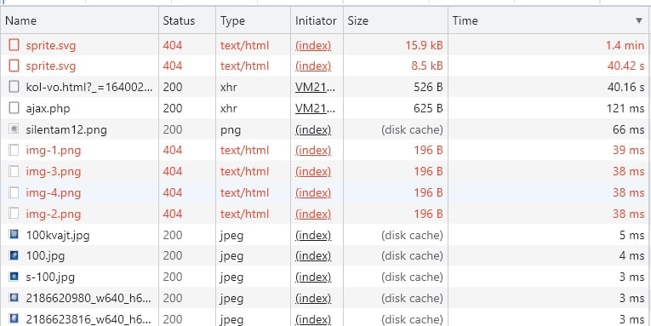
Task: Click the ajax.php document icon
Action: (14, 108)
